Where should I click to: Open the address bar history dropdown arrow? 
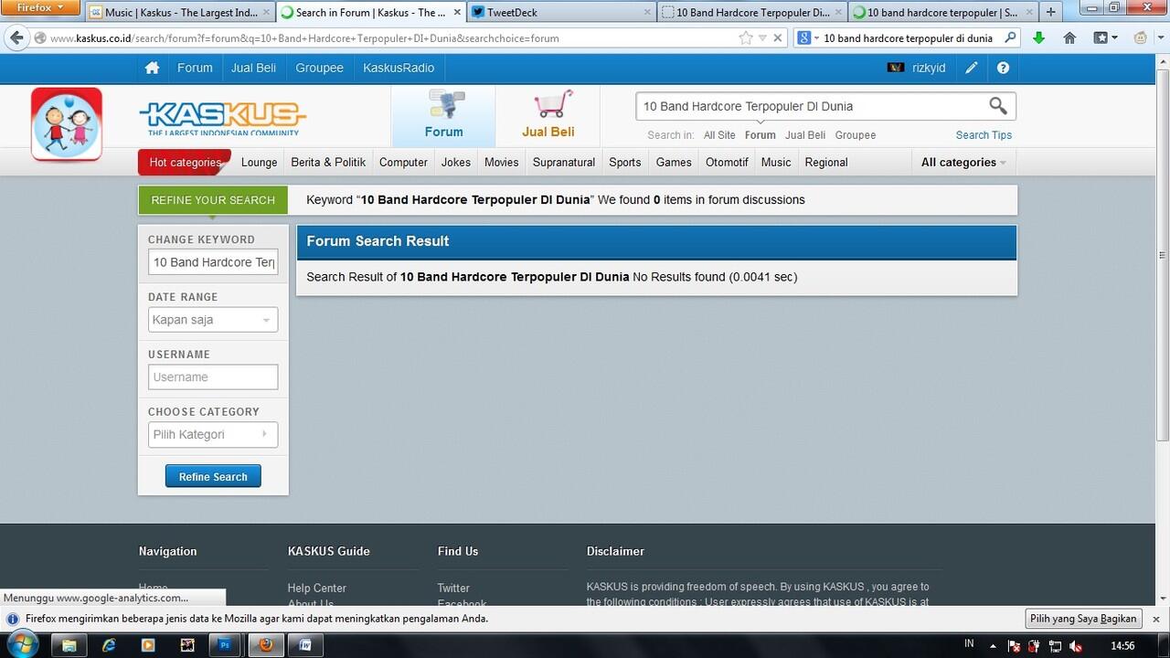[762, 37]
